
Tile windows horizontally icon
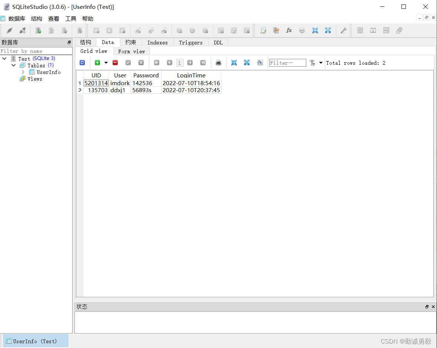(373, 30)
